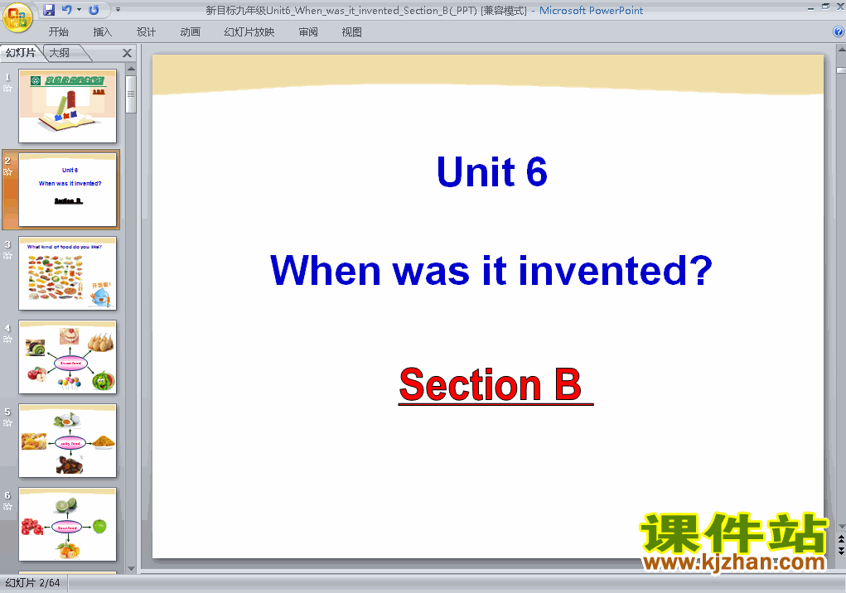
Task: Select slide 2 Unit 6 thumbnail
Action: (67, 190)
